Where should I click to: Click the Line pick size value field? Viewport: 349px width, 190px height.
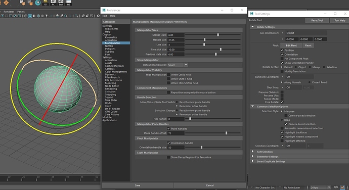(x=176, y=50)
